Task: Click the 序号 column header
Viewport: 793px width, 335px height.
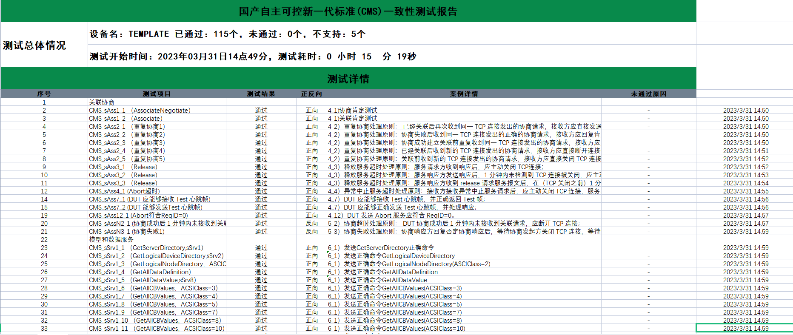Action: (44, 94)
